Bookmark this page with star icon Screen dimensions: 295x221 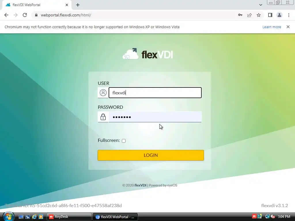(x=259, y=15)
